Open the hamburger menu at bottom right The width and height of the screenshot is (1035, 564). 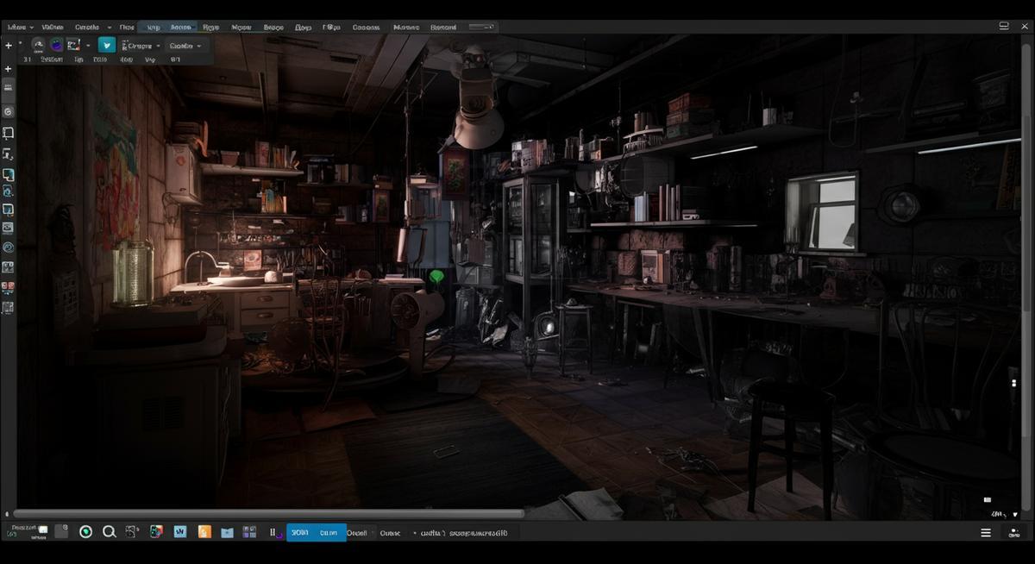pos(986,533)
